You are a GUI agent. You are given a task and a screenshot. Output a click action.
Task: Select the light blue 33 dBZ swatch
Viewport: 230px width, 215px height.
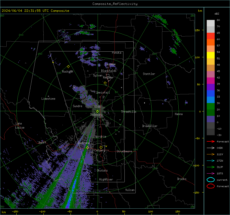click(211, 100)
